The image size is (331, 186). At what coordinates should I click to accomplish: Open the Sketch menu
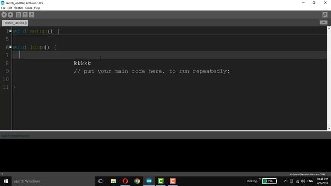pos(19,8)
